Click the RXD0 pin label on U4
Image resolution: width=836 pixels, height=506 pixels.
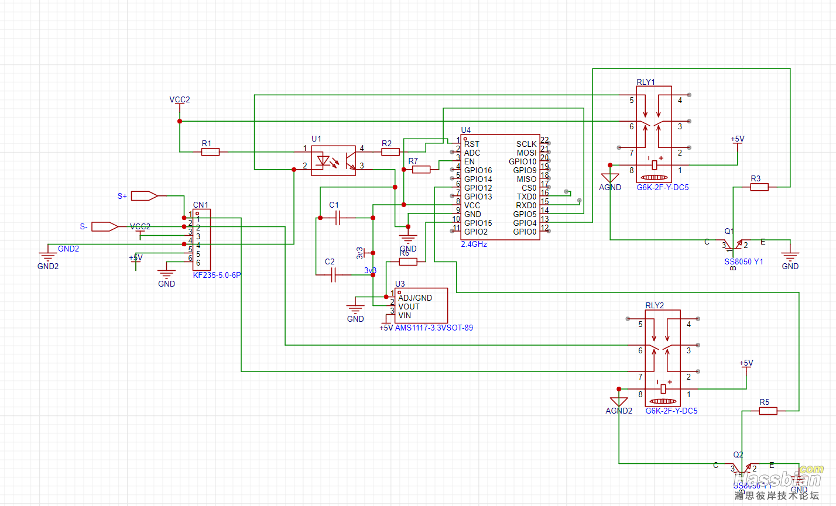(x=526, y=205)
